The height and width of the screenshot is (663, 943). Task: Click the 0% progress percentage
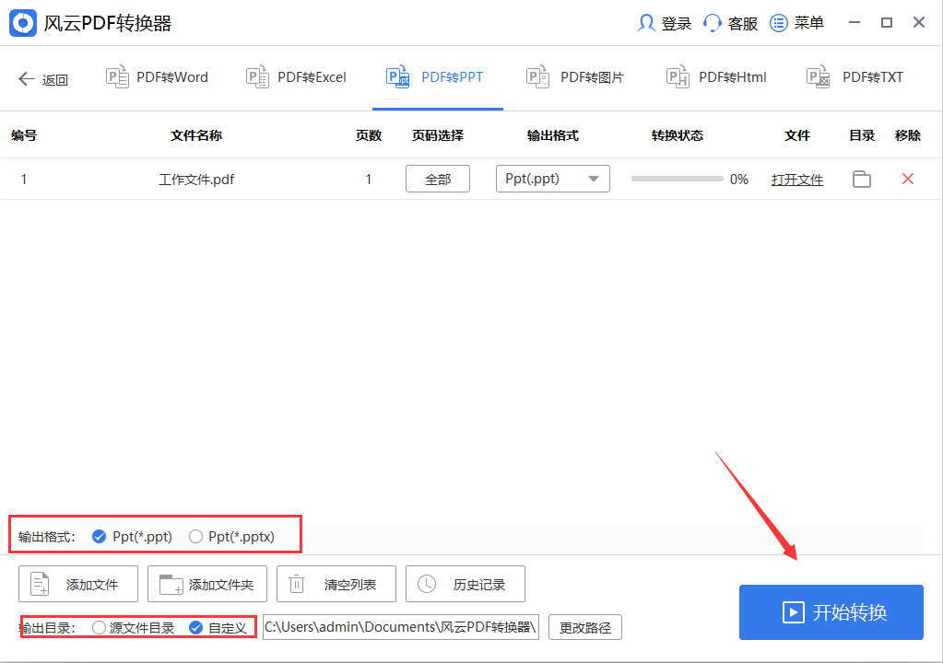[739, 180]
